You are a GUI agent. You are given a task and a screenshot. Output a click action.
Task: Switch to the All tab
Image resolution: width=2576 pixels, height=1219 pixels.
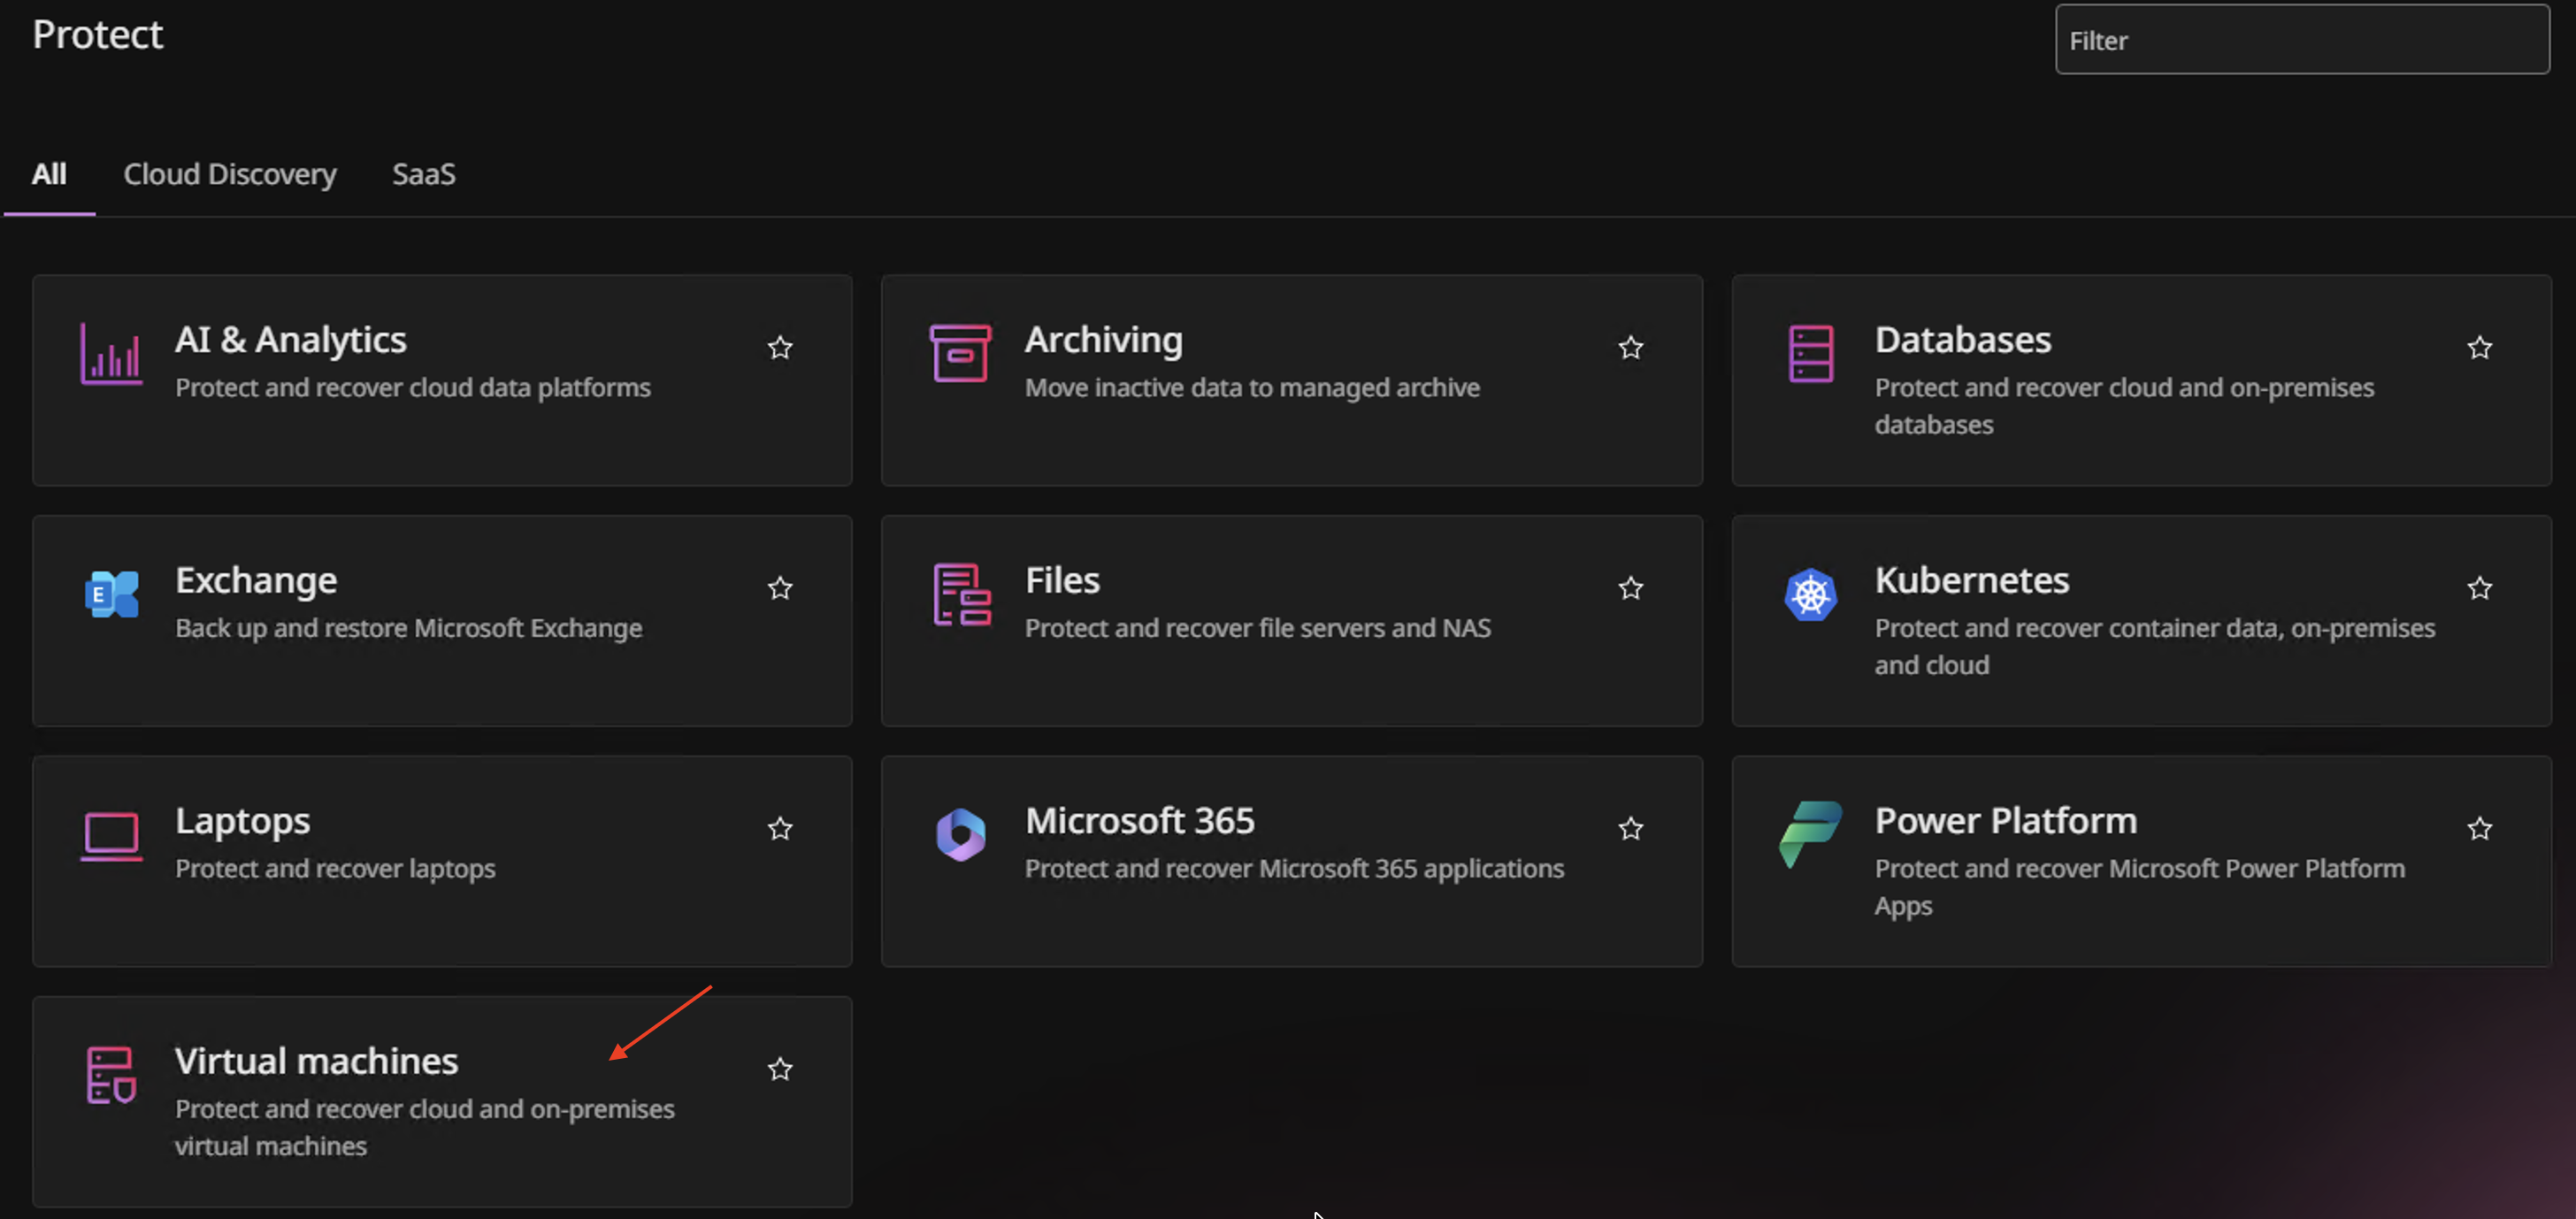point(49,175)
